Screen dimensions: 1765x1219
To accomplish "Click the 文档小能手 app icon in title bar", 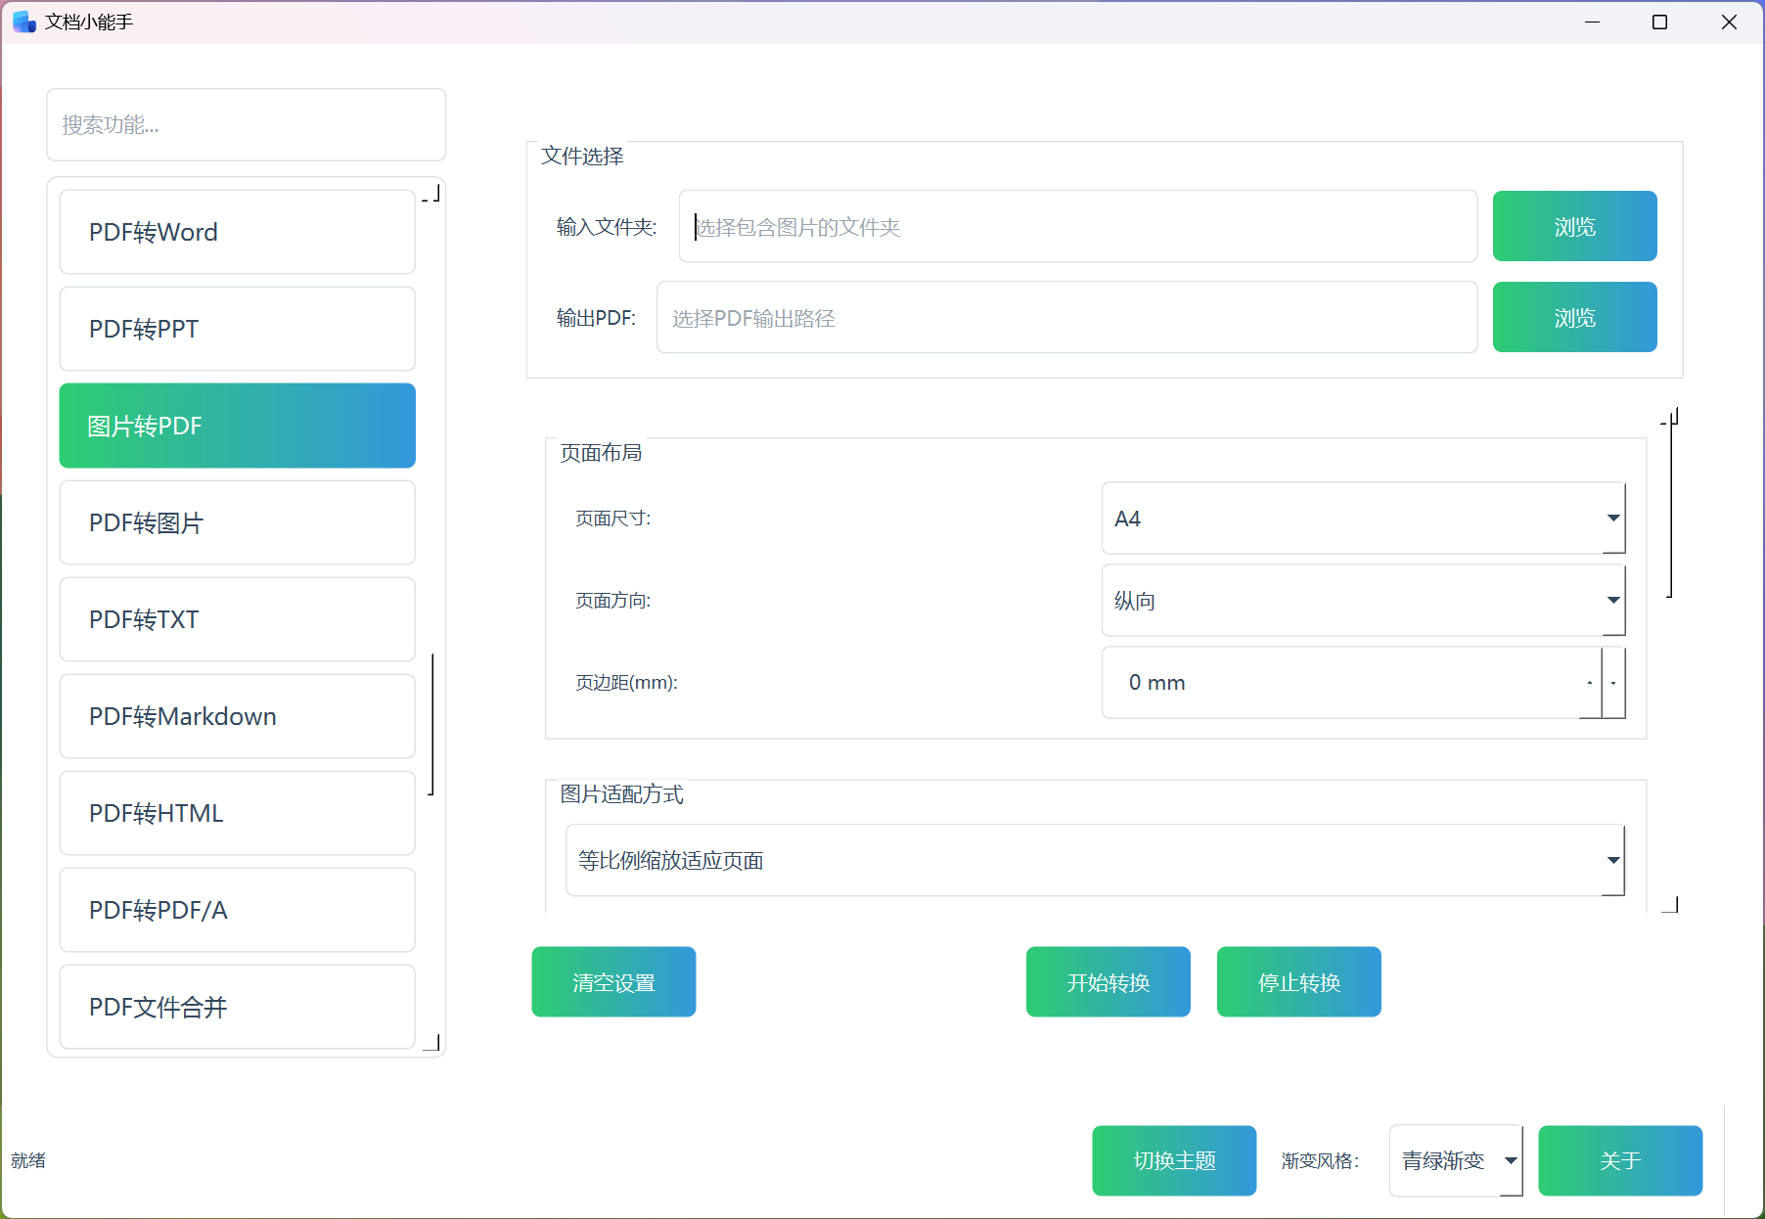I will point(24,22).
